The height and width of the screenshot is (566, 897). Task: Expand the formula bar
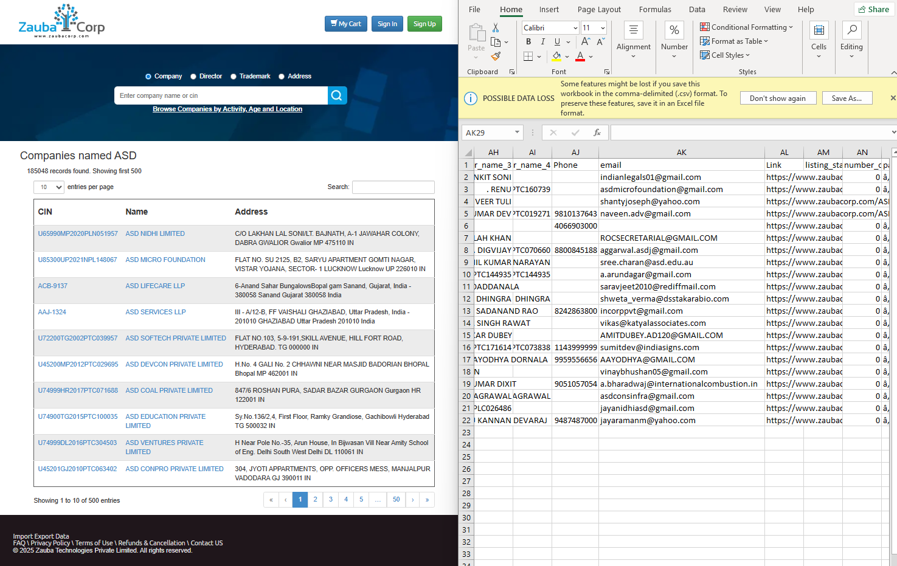click(x=893, y=133)
